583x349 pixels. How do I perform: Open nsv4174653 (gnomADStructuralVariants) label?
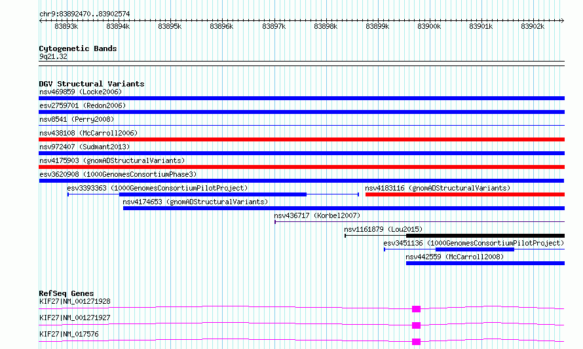195,202
